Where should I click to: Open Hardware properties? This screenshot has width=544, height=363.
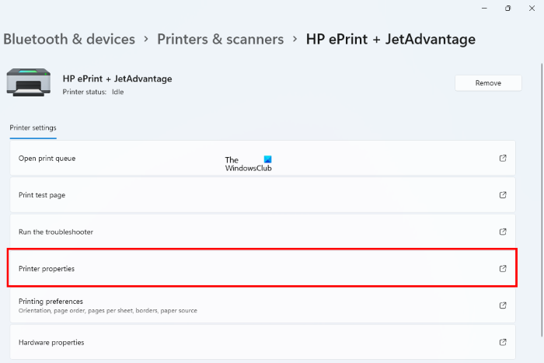[x=51, y=342]
